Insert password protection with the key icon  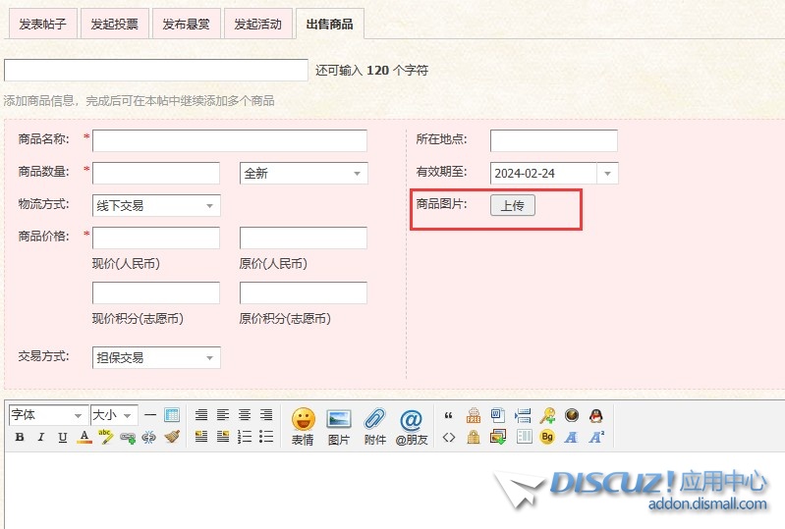[547, 415]
